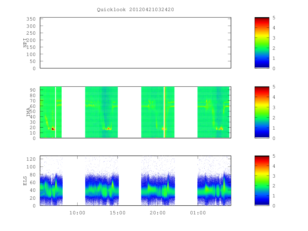
Task: Click the 80 tick on ELS axis
Action: point(32,175)
